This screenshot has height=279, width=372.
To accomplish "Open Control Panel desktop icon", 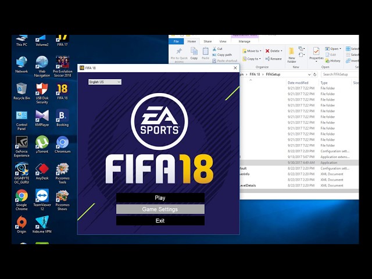I will (22, 120).
